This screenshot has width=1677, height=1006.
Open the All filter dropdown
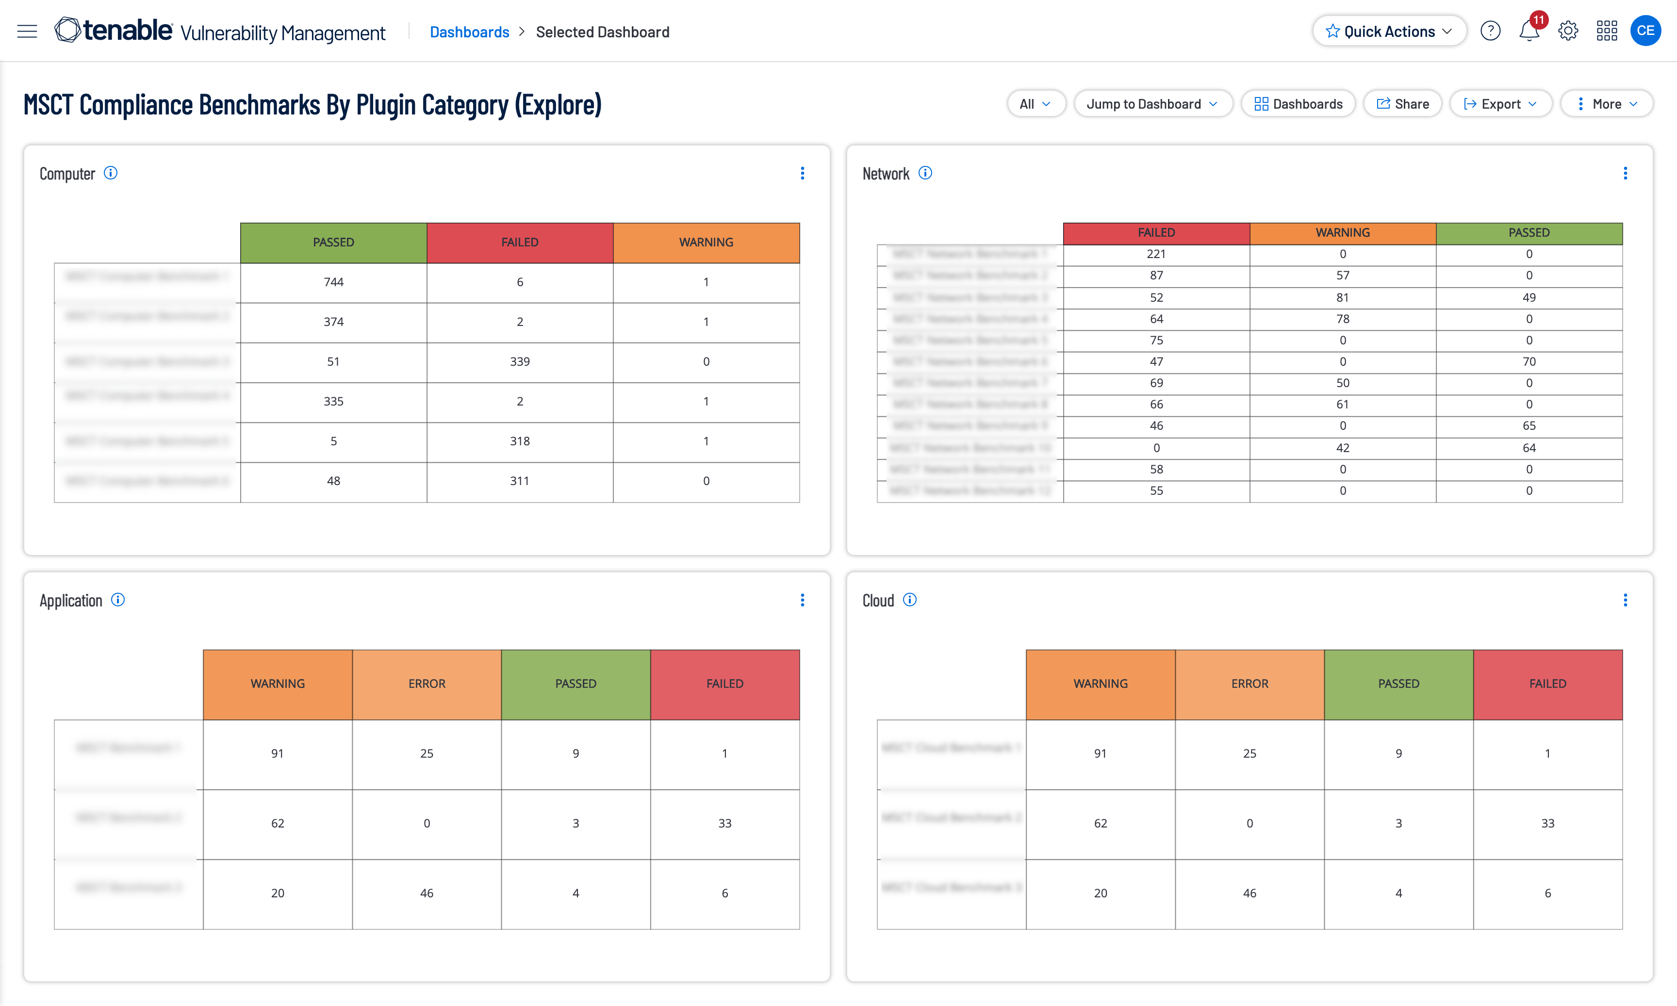tap(1034, 104)
